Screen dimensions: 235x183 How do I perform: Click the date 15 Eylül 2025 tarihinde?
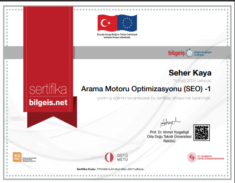(x=192, y=81)
